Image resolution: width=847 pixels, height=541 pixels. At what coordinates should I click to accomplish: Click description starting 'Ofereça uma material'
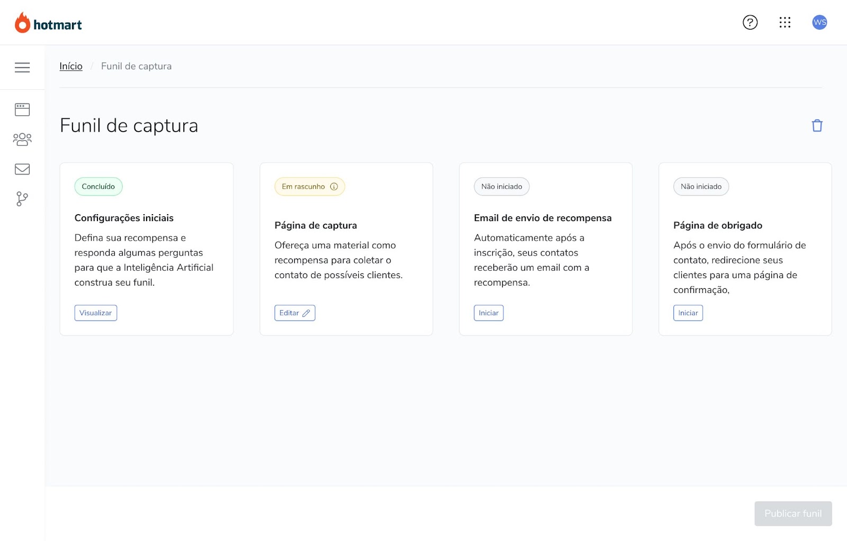click(339, 260)
